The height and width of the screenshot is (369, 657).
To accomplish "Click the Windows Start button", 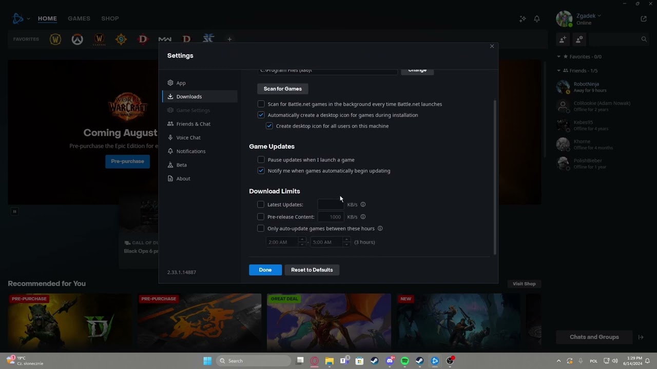I will 207,361.
